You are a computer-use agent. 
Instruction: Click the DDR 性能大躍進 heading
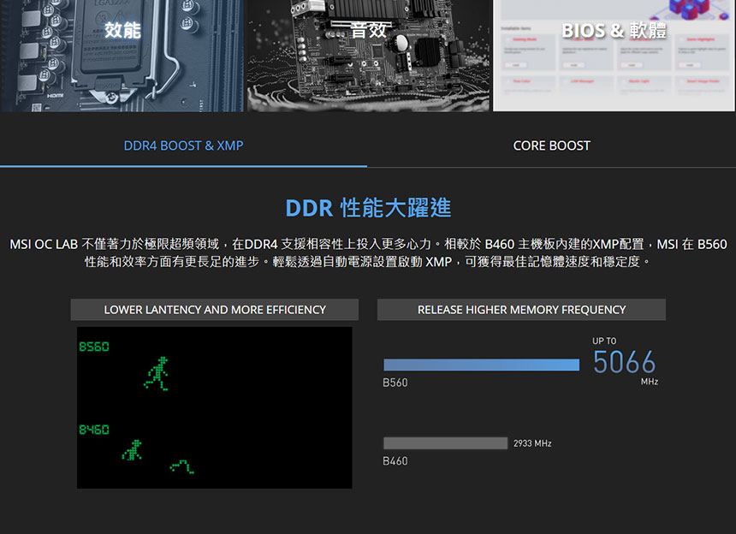tap(368, 208)
